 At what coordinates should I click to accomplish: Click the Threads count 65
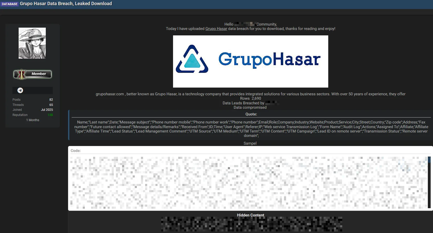point(51,105)
